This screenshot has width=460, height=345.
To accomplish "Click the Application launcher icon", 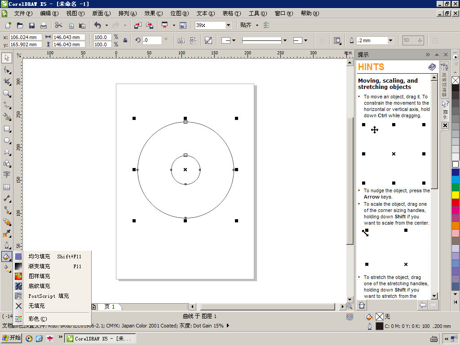I will click(164, 25).
